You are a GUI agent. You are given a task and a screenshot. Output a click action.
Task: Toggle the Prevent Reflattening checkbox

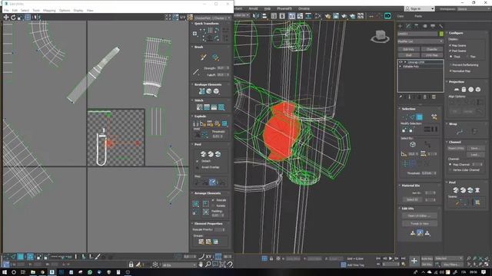coord(450,64)
